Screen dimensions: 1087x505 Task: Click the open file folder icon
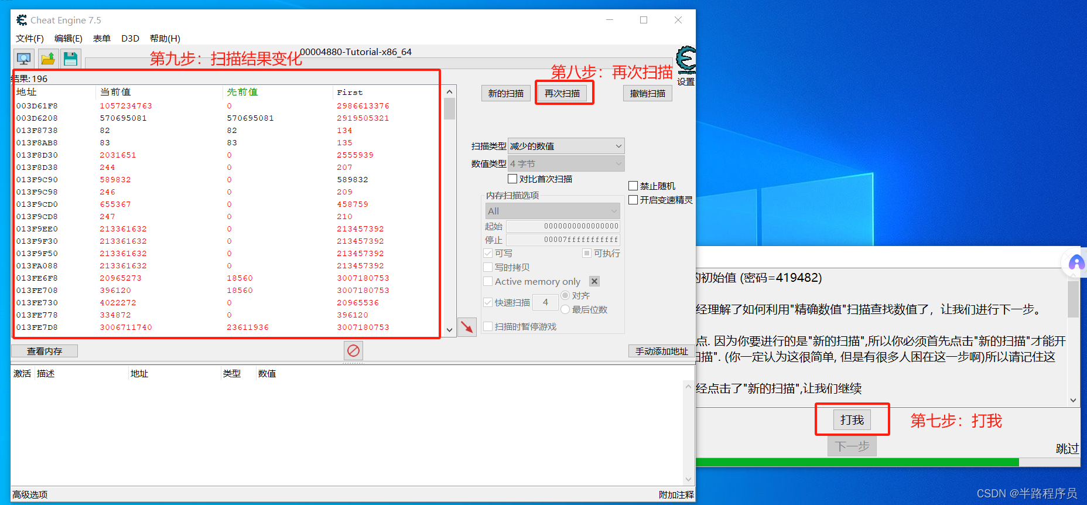[x=48, y=59]
